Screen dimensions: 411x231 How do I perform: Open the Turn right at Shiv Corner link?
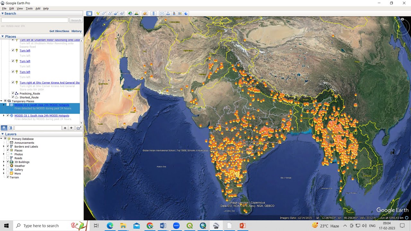click(49, 82)
